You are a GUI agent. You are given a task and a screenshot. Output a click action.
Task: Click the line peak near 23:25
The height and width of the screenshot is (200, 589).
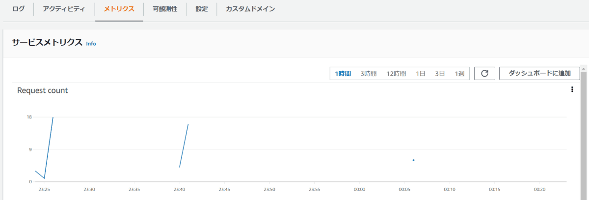pos(53,118)
